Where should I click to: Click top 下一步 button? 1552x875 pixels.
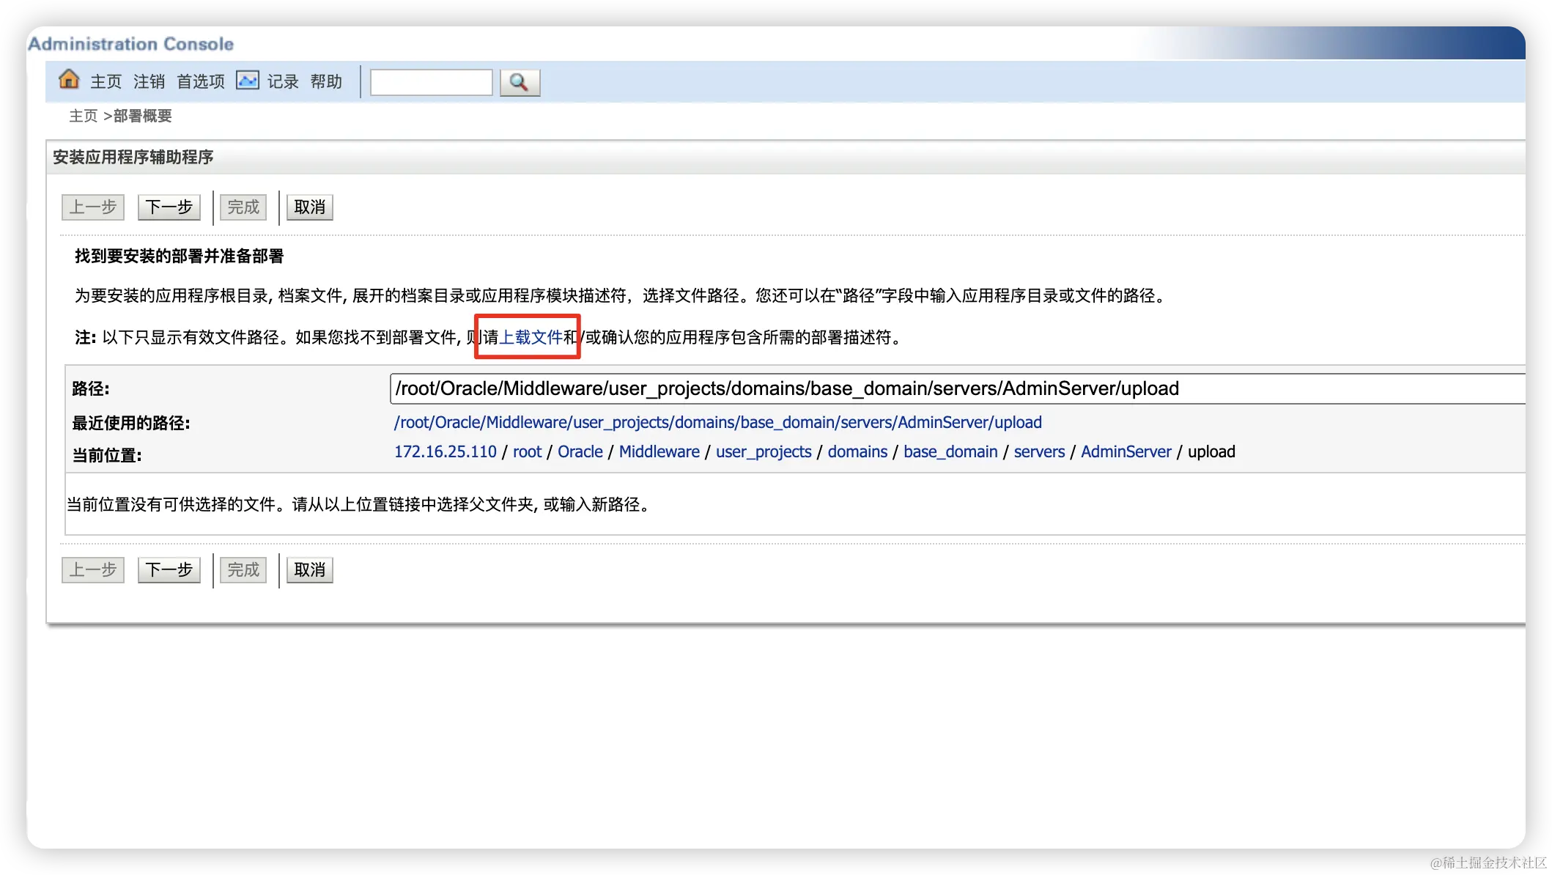169,207
